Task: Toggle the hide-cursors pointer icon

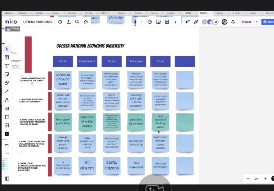Action: point(187,22)
